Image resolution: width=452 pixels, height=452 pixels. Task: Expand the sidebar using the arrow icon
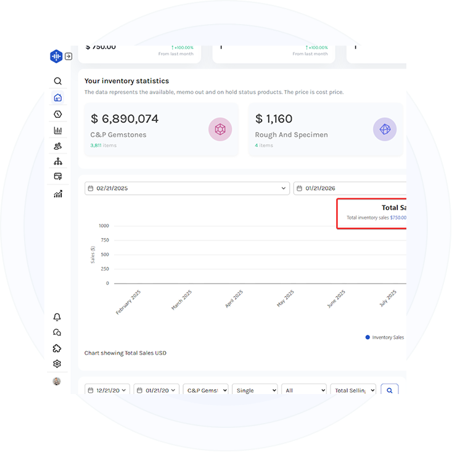pyautogui.click(x=68, y=56)
